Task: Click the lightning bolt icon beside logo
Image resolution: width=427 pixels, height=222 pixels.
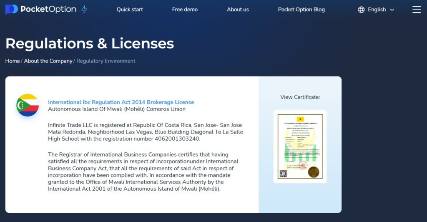Action: click(x=84, y=10)
